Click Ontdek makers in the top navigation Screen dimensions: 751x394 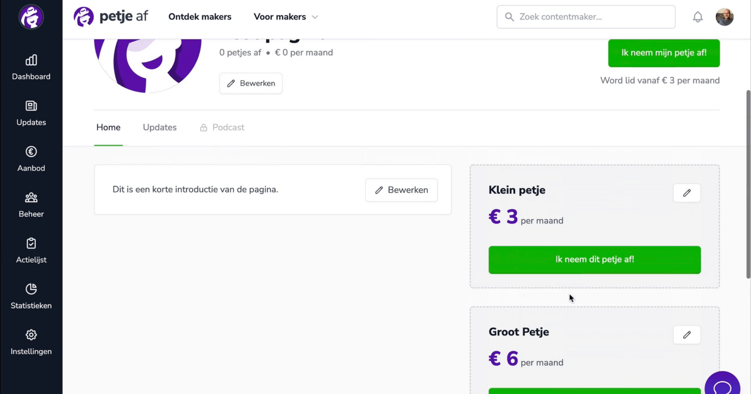pos(200,17)
